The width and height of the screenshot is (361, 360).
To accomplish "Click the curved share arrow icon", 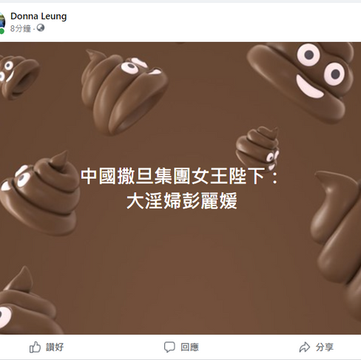I will pos(305,347).
